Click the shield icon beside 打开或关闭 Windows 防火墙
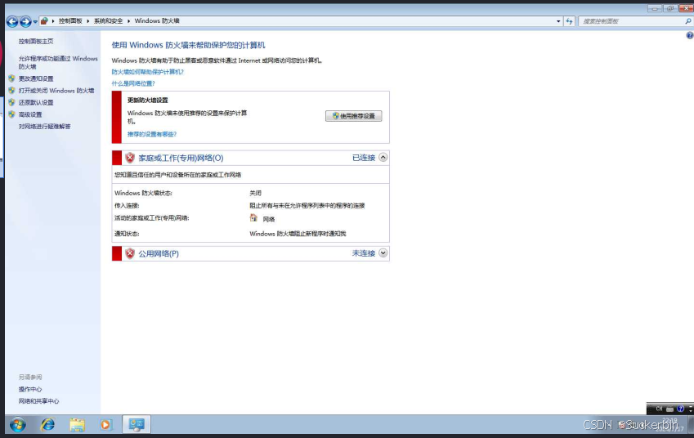This screenshot has width=694, height=438. [11, 90]
